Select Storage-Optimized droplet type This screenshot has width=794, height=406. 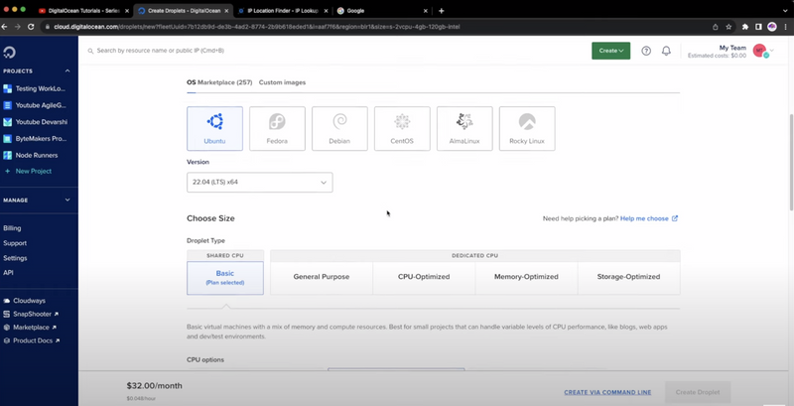[x=628, y=277]
